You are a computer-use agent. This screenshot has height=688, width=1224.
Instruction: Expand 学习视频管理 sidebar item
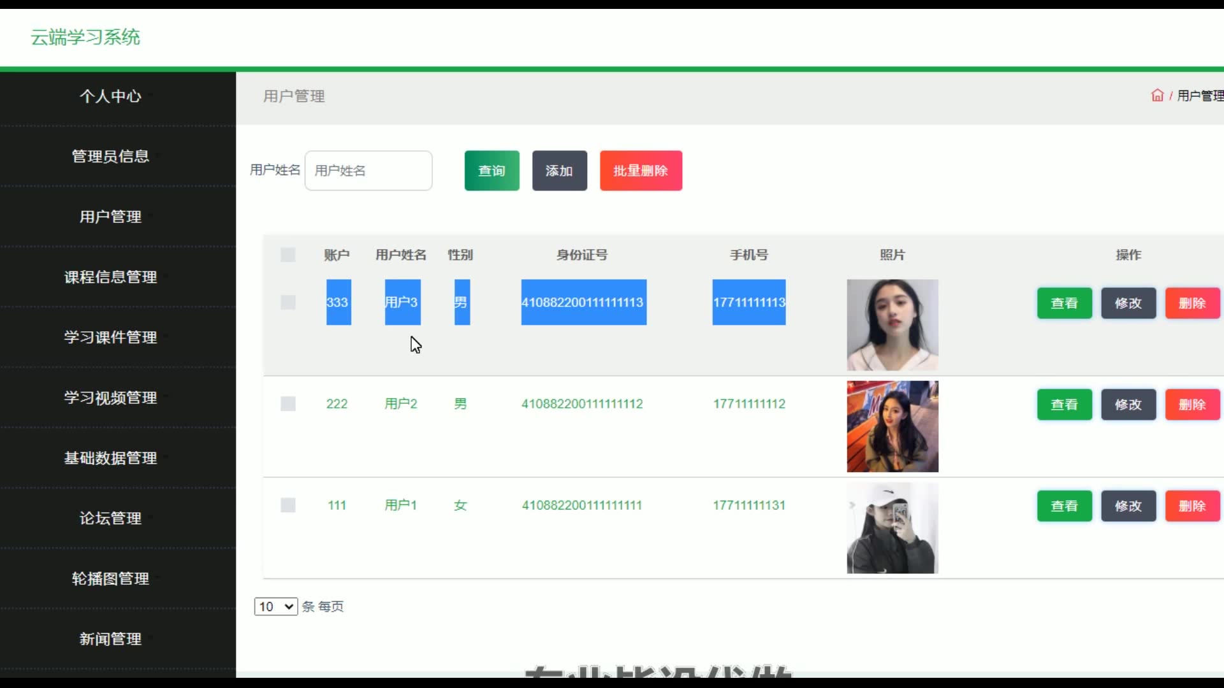click(x=110, y=398)
